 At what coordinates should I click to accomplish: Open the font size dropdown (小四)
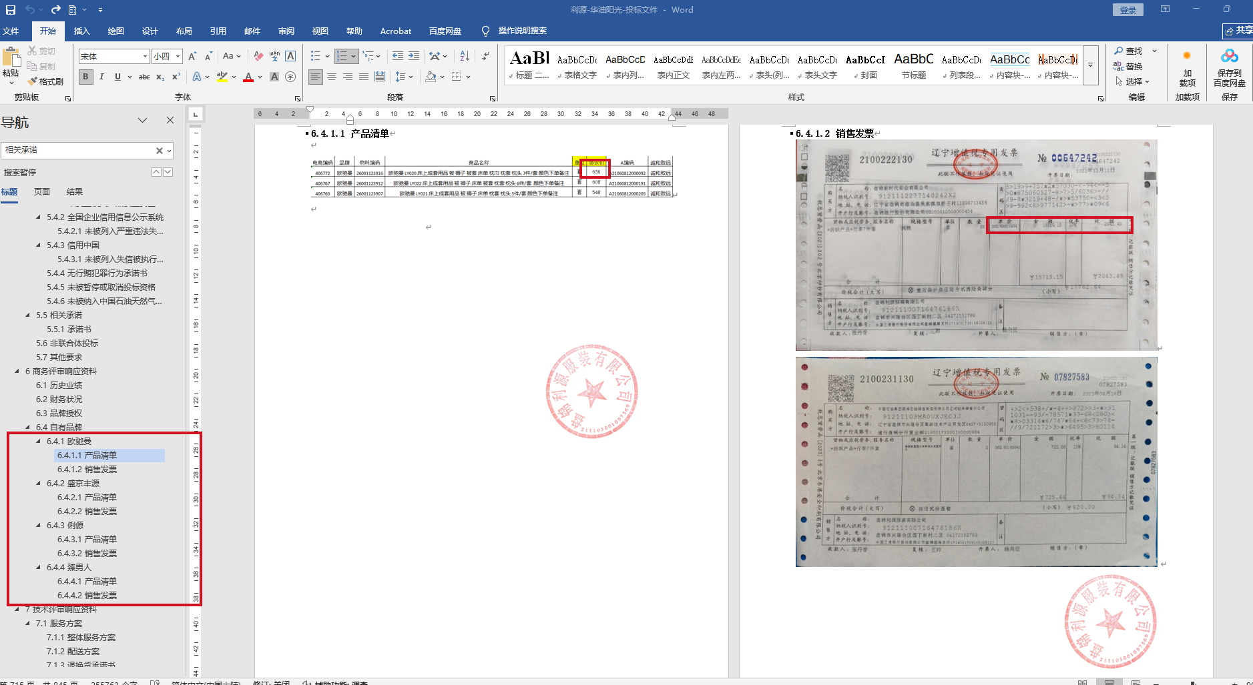click(178, 57)
